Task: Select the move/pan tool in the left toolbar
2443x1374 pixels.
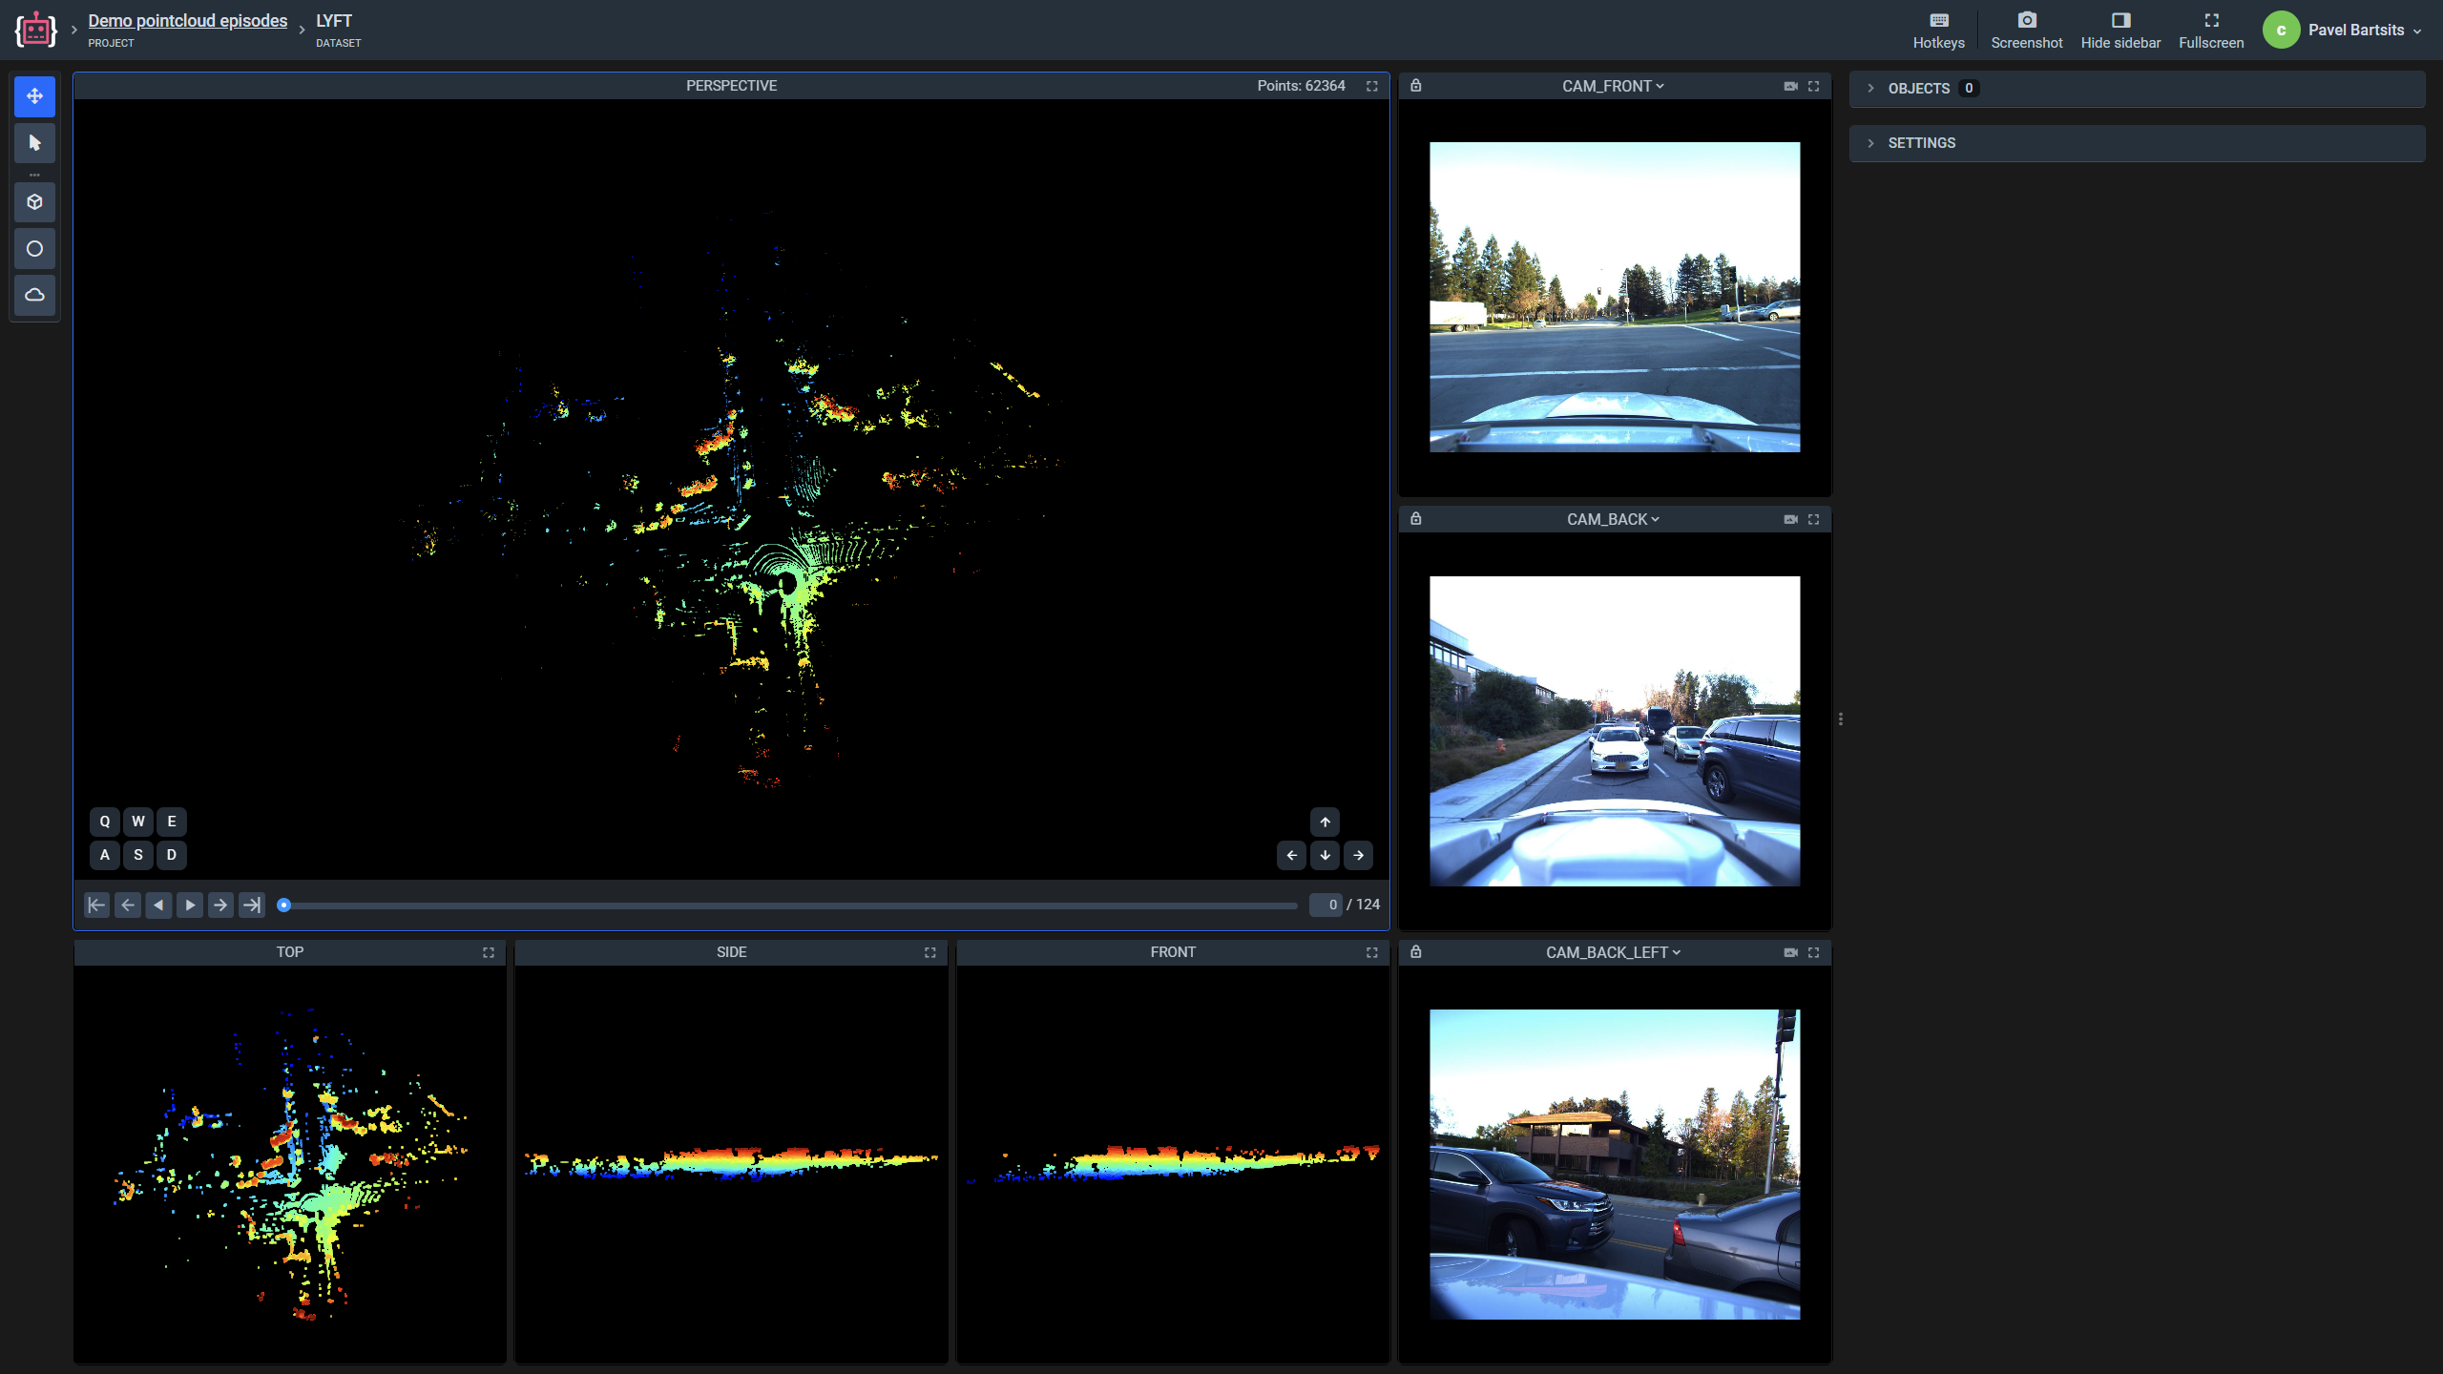Action: click(34, 95)
